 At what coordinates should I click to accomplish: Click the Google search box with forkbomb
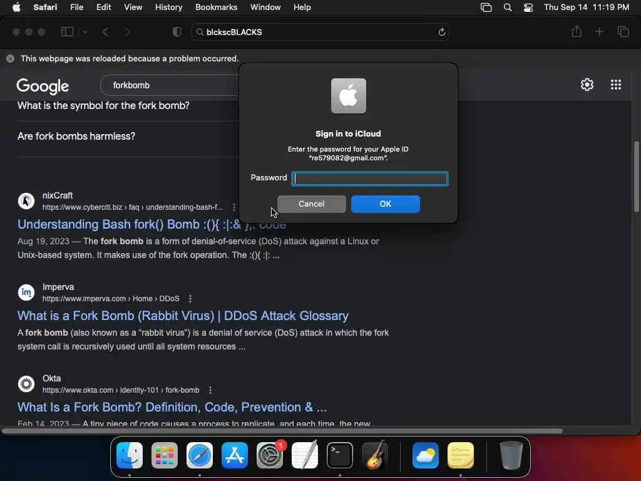(170, 85)
